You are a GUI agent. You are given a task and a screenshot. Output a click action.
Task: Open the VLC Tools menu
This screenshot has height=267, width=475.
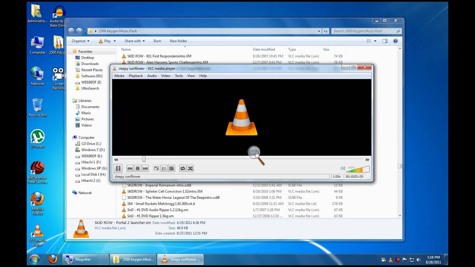coord(179,76)
